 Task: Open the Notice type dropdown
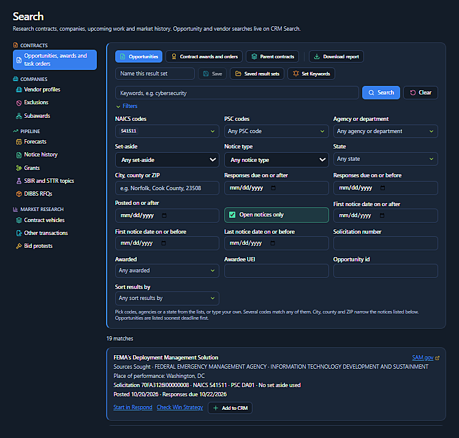coord(276,160)
